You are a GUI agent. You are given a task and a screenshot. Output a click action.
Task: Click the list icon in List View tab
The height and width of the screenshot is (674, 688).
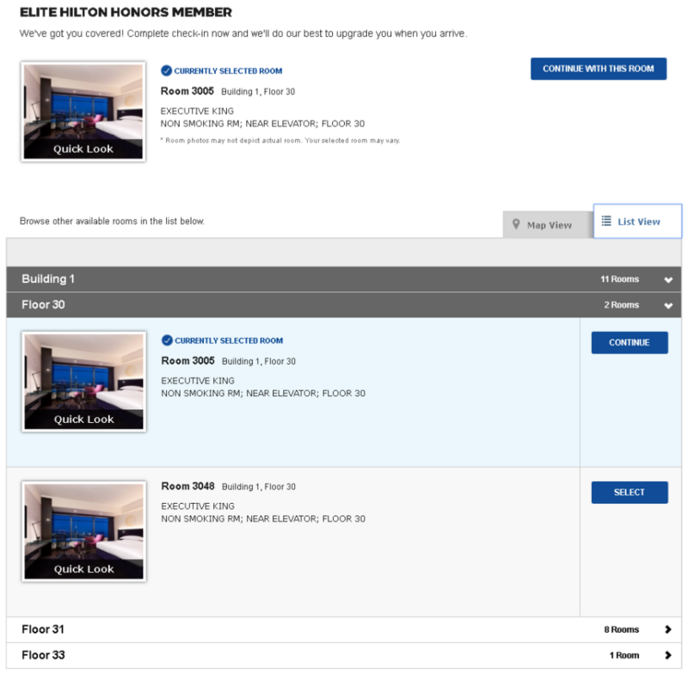pyautogui.click(x=606, y=221)
